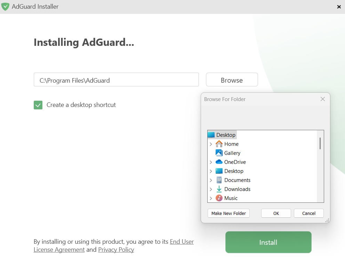
Task: Click the folder tree scrollbar thumb
Action: point(320,143)
